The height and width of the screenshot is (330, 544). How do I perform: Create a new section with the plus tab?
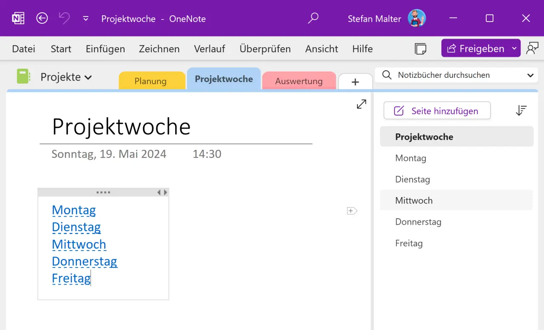[356, 81]
